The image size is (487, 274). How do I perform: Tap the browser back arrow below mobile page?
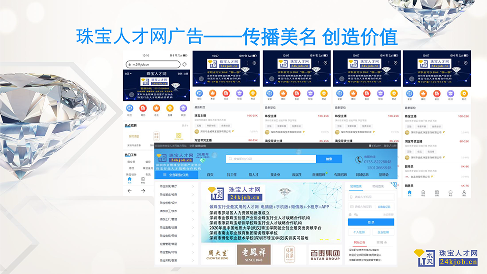(x=130, y=191)
